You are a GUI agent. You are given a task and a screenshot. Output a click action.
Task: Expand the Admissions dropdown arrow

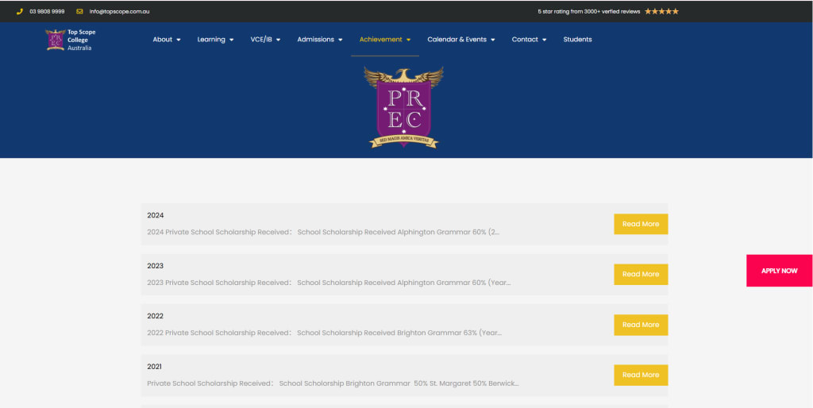point(340,40)
